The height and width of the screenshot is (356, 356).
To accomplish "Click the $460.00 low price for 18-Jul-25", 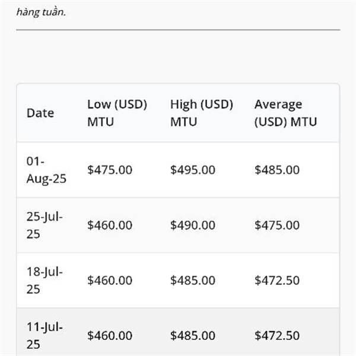I will tap(110, 281).
